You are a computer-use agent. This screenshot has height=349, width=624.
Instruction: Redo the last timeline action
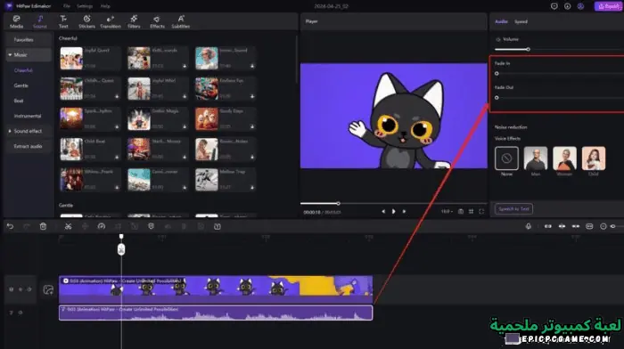27,226
